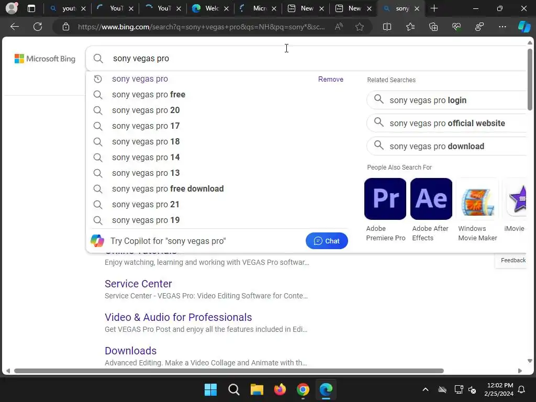Close the active sony tab

(x=417, y=8)
